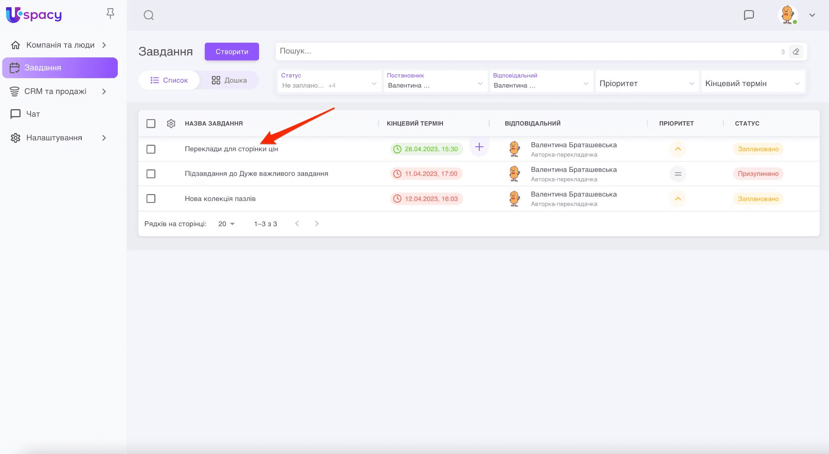Select all tasks with header checkbox
The image size is (829, 454).
151,123
